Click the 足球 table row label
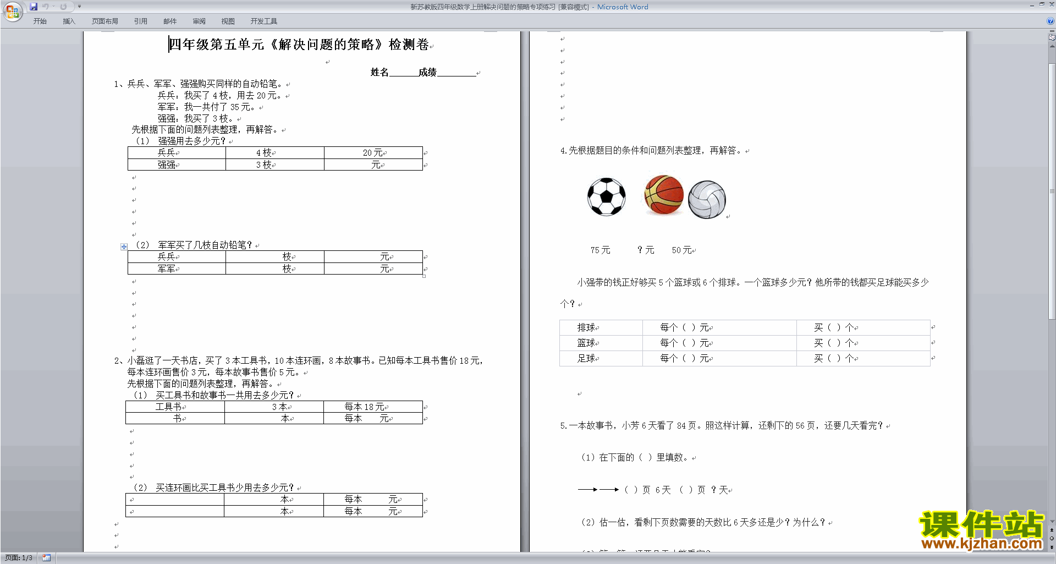Viewport: 1056px width, 564px height. pos(586,359)
